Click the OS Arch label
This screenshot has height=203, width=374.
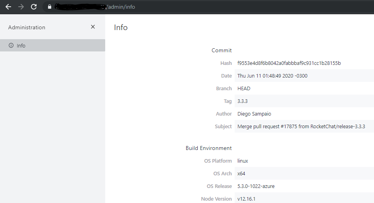click(222, 173)
